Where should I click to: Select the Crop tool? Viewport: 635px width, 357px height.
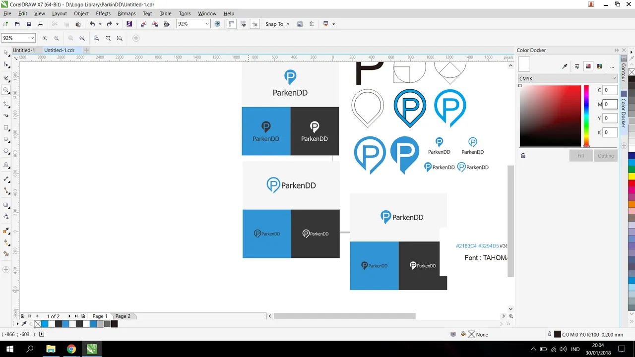[6, 78]
